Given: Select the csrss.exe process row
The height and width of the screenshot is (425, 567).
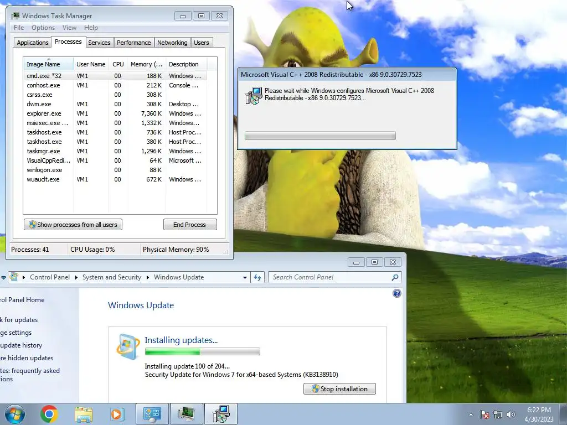Looking at the screenshot, I should 115,95.
